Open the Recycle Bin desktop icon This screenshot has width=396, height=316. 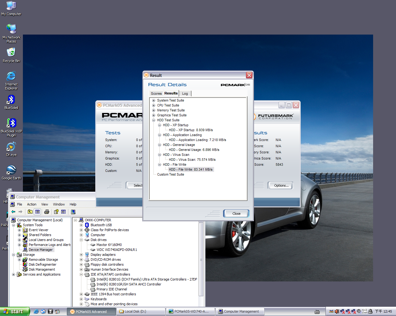point(11,55)
